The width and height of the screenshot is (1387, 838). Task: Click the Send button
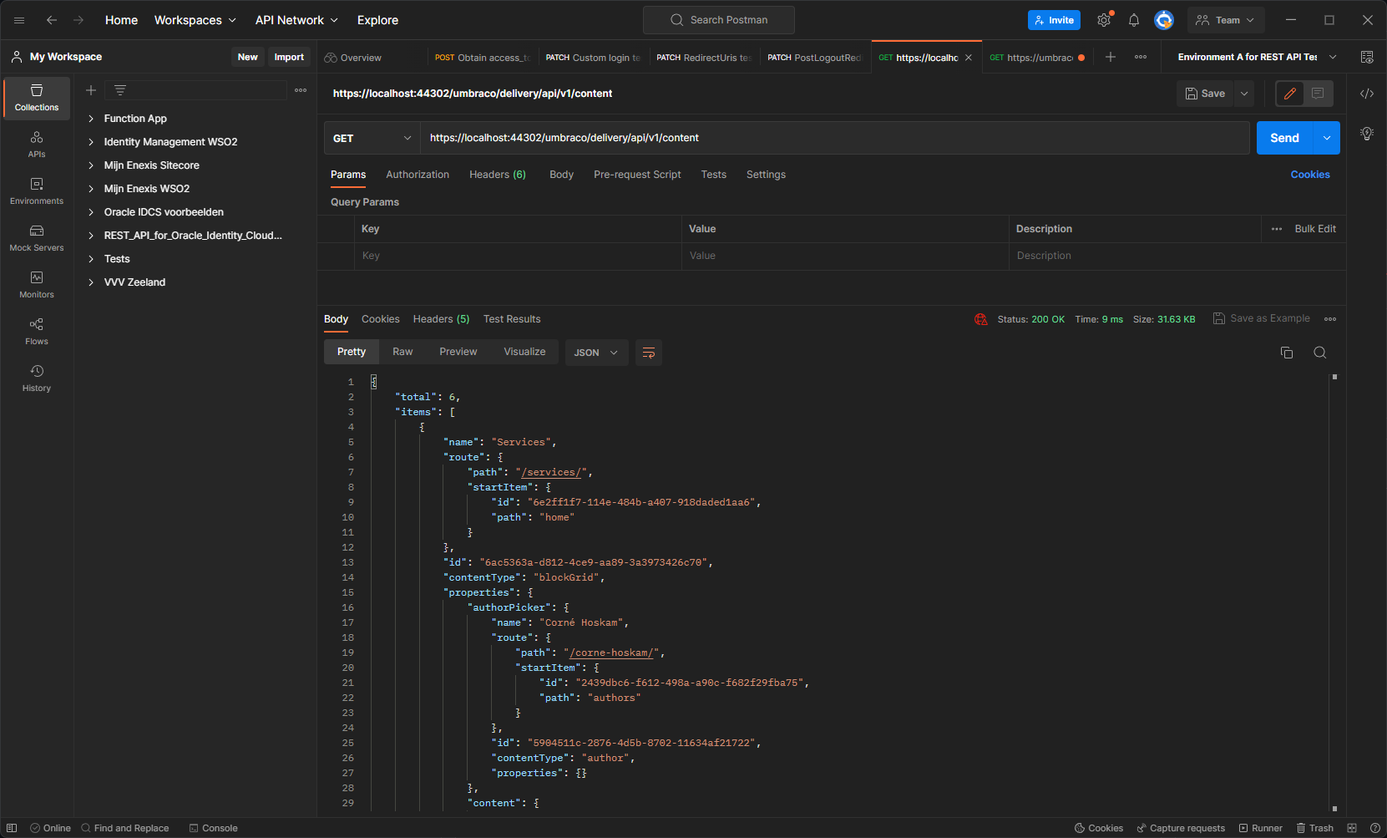point(1284,138)
